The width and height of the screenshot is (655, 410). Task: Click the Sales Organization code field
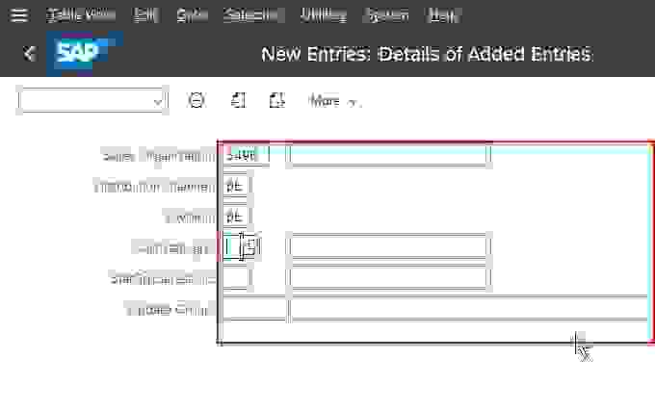point(246,156)
